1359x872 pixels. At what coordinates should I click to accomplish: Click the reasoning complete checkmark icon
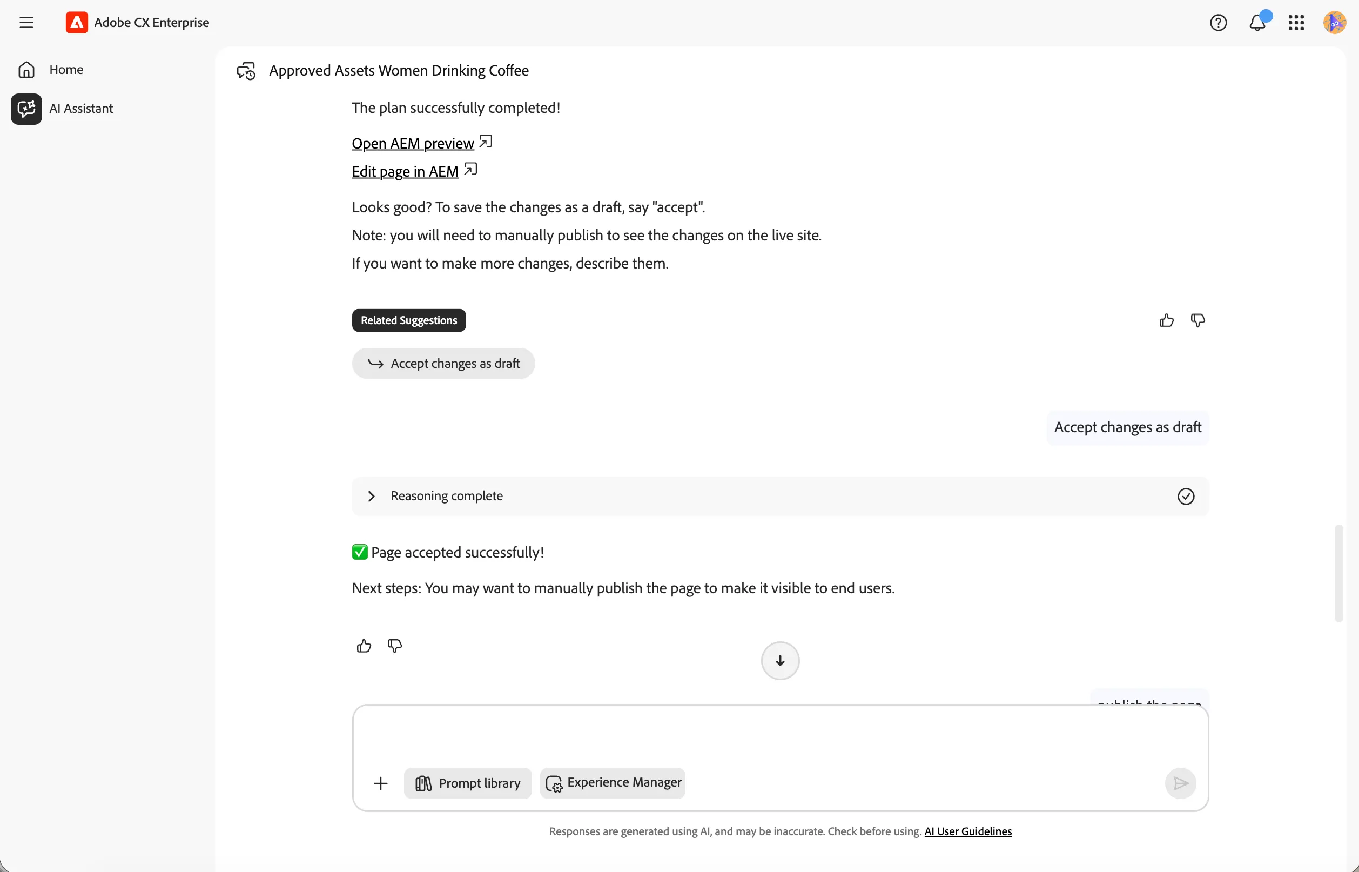pyautogui.click(x=1186, y=496)
